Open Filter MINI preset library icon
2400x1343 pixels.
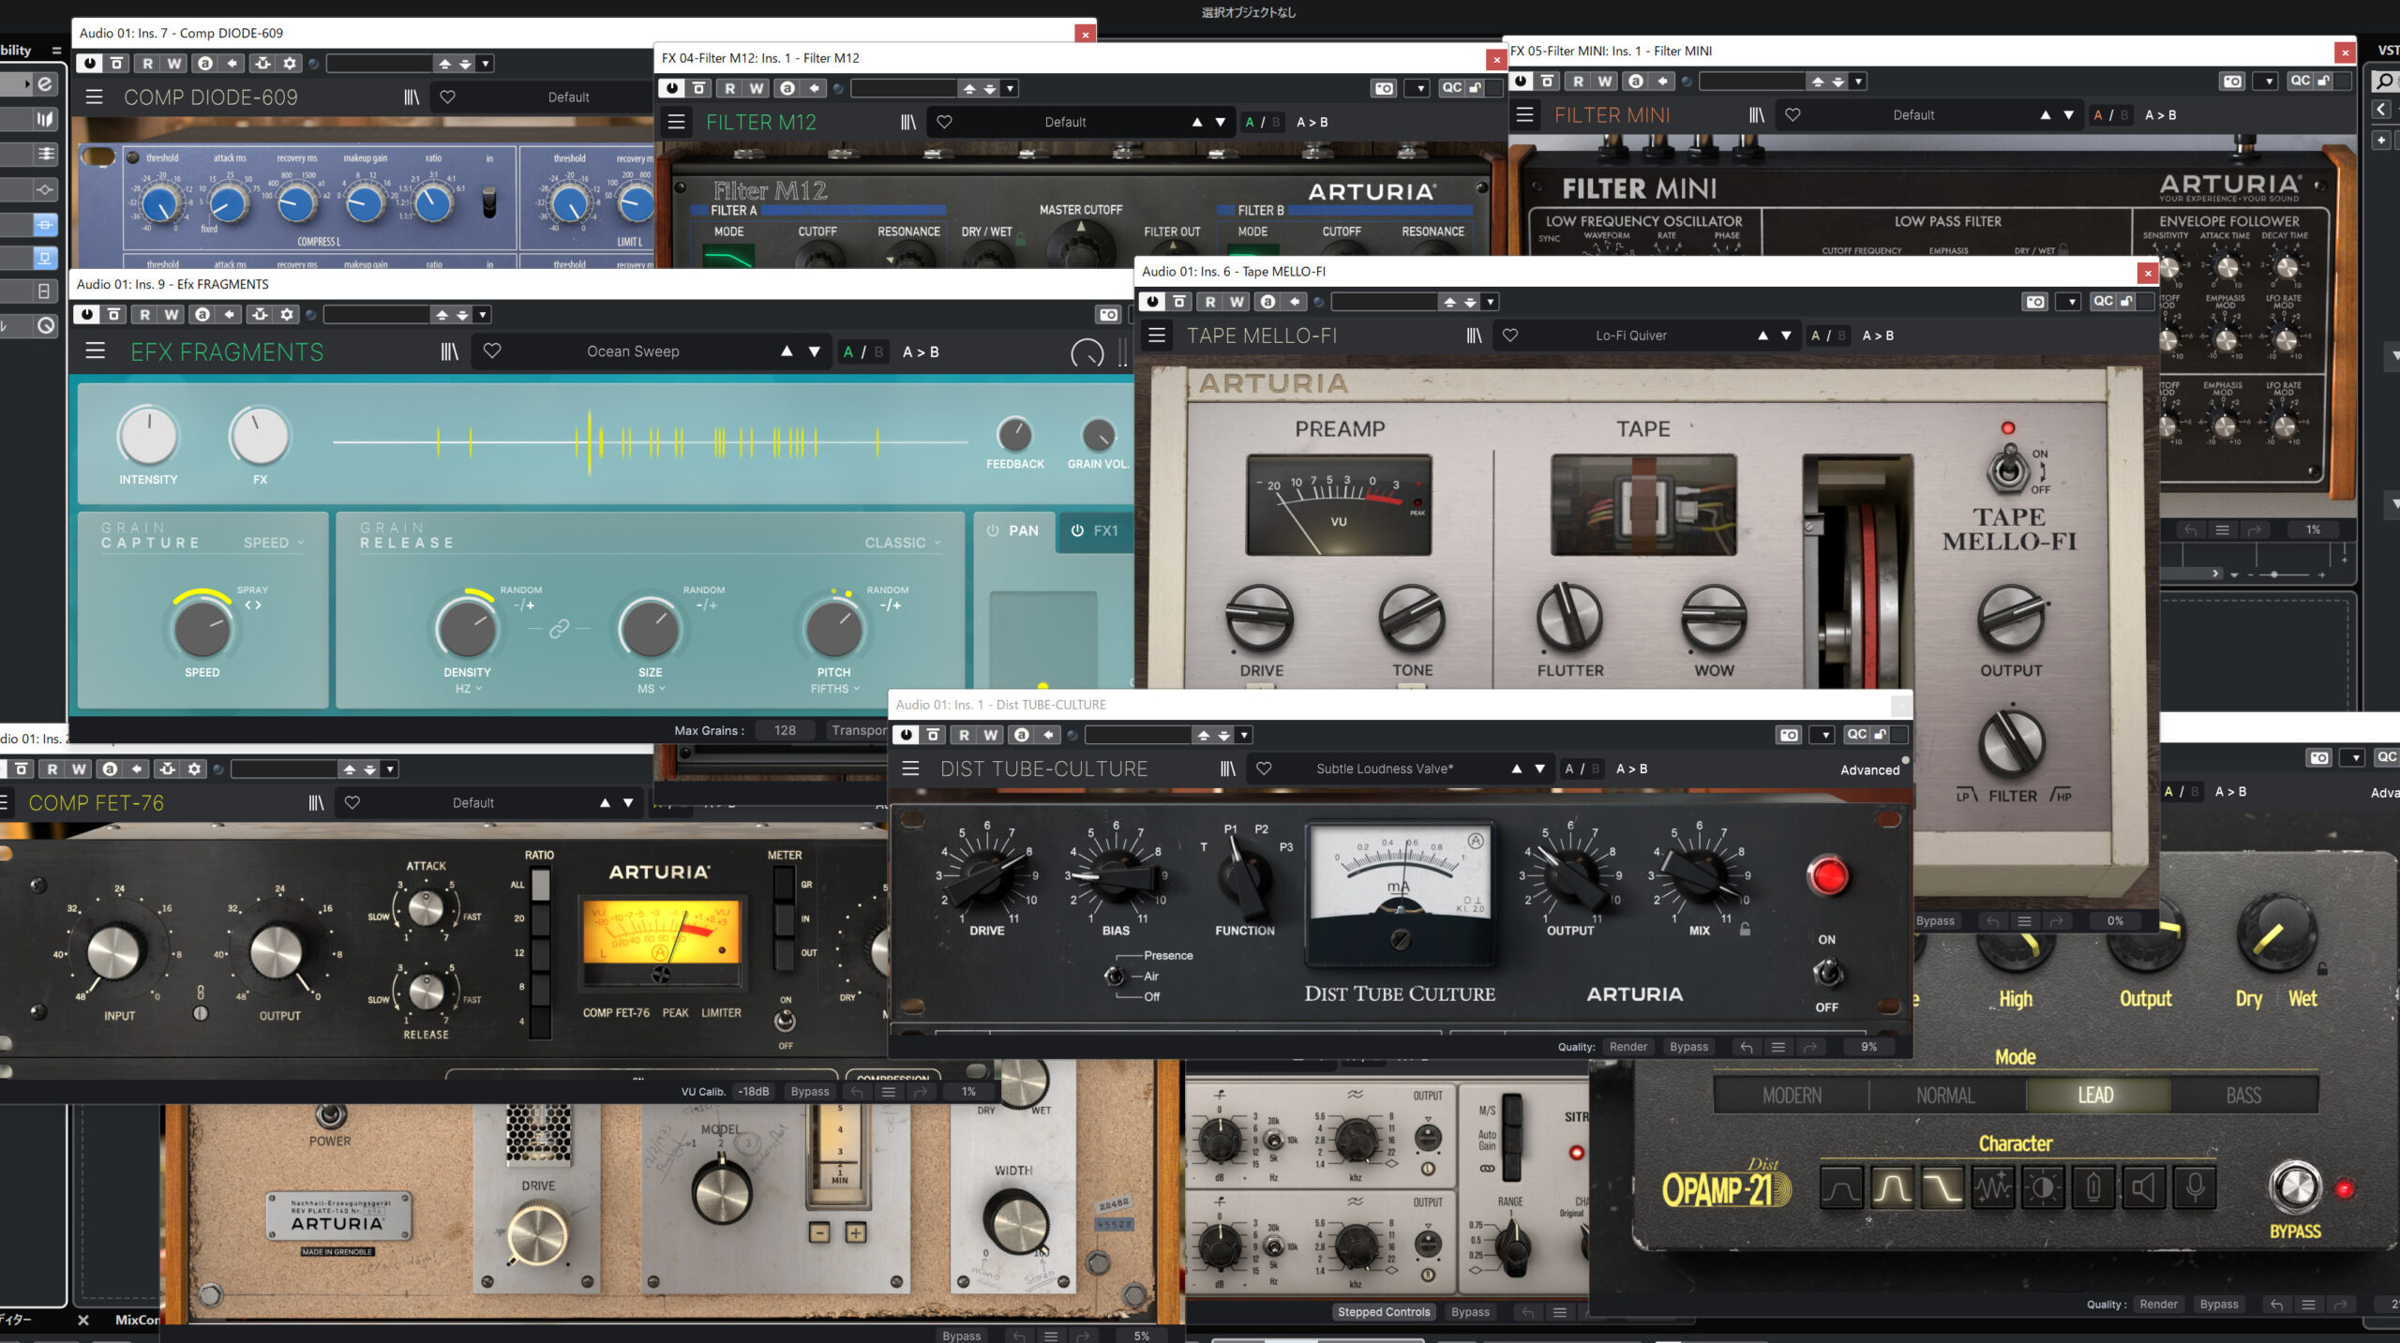point(1757,114)
